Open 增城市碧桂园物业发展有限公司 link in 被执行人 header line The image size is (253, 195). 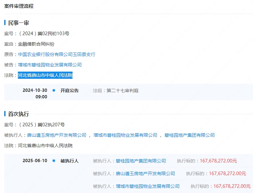(125, 135)
